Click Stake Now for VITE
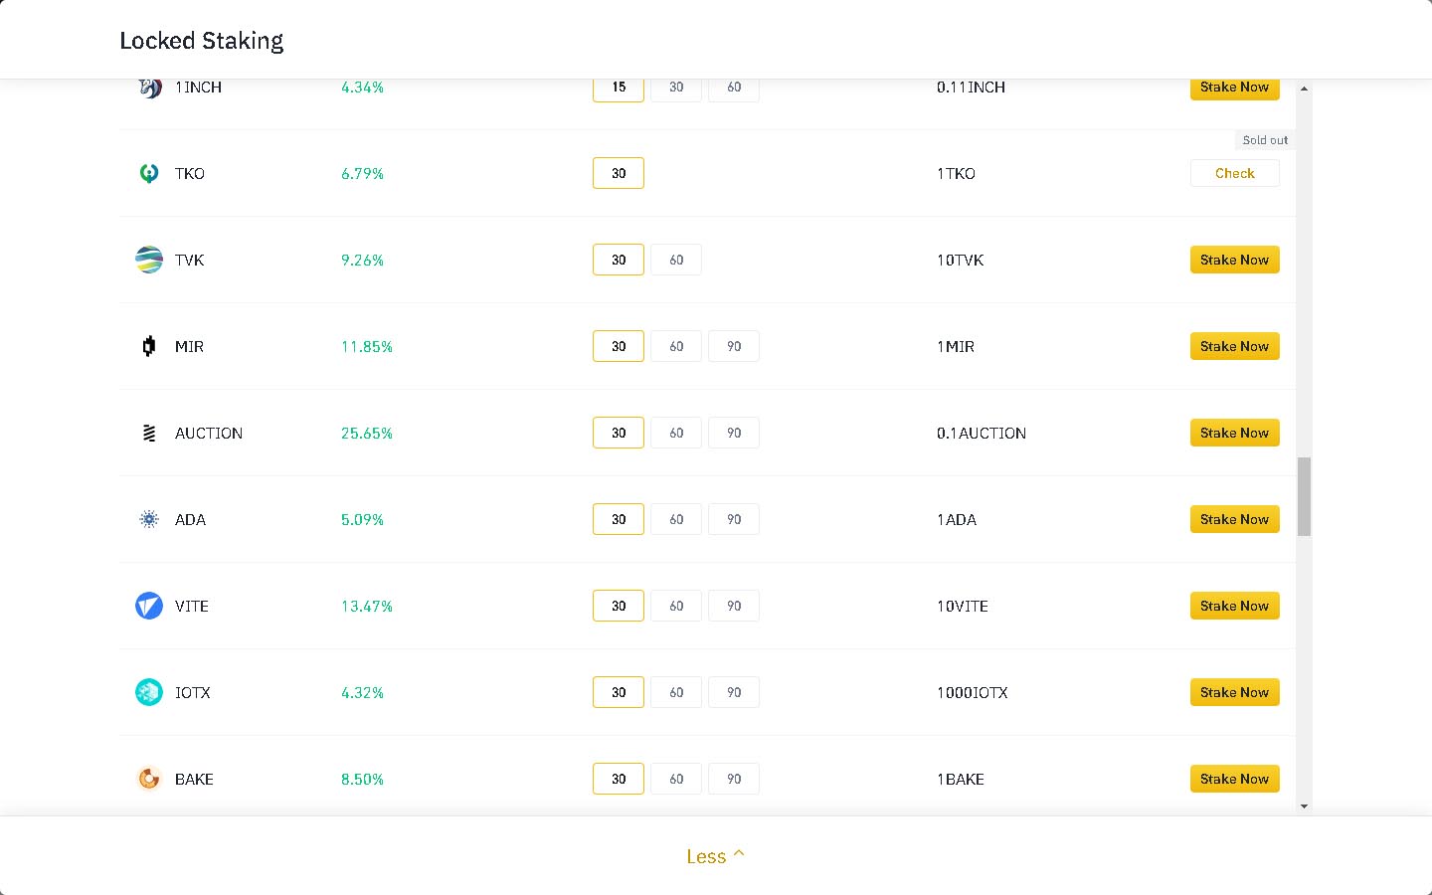The height and width of the screenshot is (895, 1432). [x=1234, y=606]
